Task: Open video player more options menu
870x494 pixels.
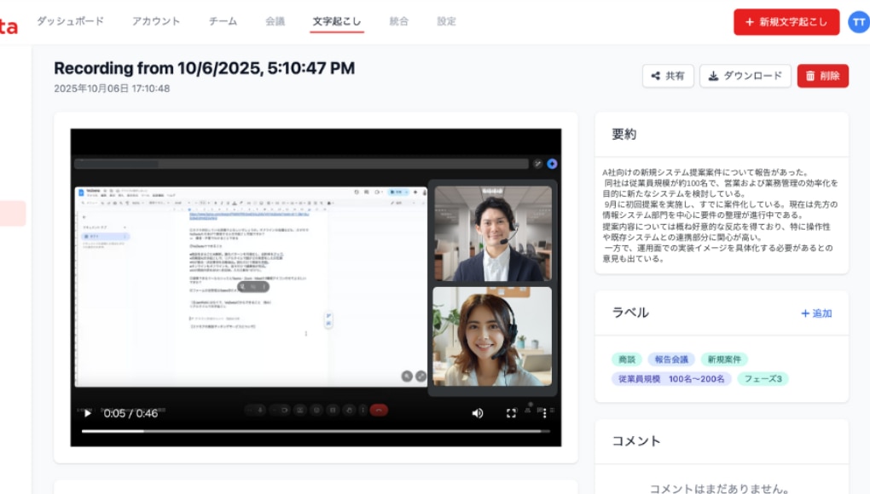Action: click(545, 413)
